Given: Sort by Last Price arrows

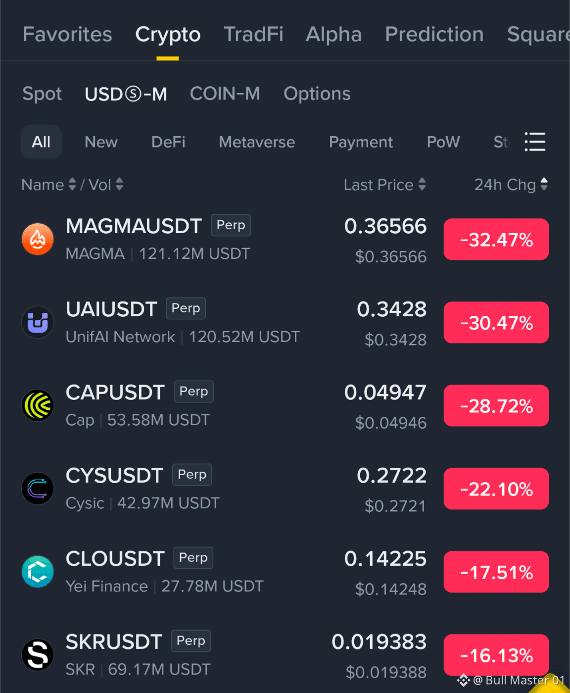Looking at the screenshot, I should pos(422,185).
